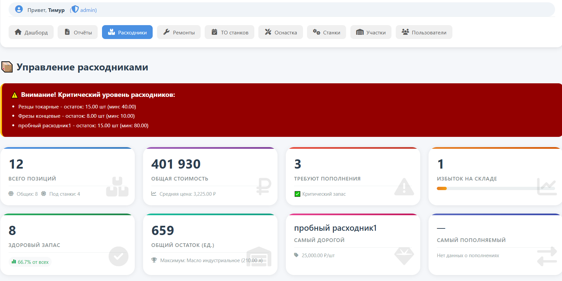Viewport: 562px width, 281px height.
Task: Click the 401 930 total cost value
Action: coord(176,164)
